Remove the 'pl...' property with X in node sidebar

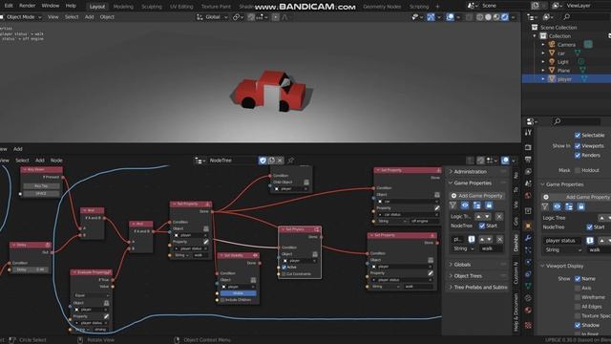(x=500, y=239)
